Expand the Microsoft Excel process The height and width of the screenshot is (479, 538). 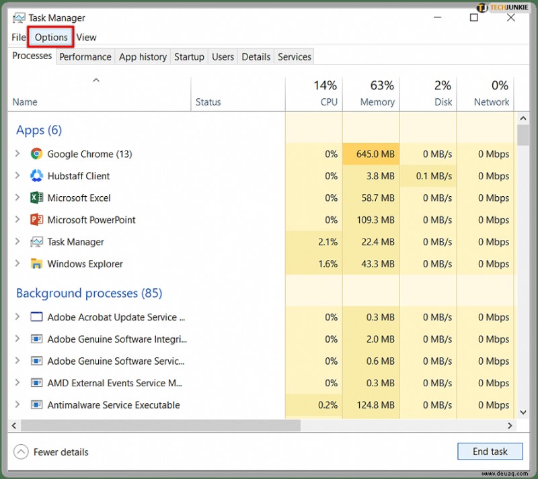(x=17, y=198)
